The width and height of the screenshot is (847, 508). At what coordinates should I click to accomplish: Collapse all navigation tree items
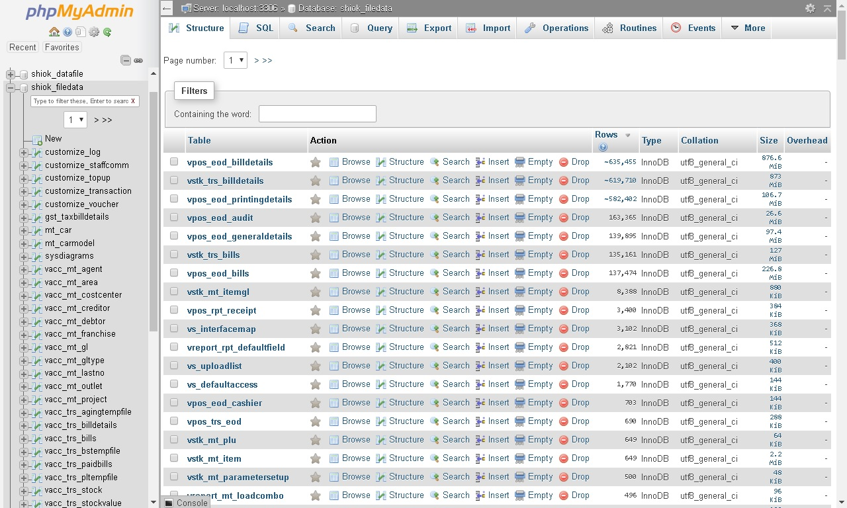pyautogui.click(x=126, y=60)
